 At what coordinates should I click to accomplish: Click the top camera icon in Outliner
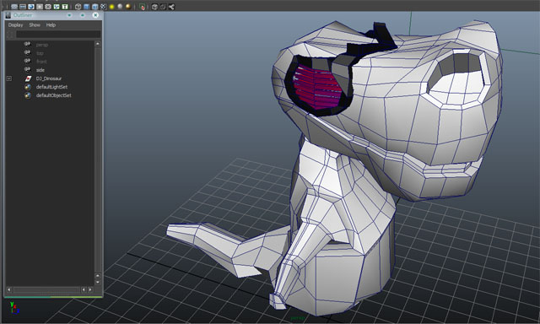point(28,52)
